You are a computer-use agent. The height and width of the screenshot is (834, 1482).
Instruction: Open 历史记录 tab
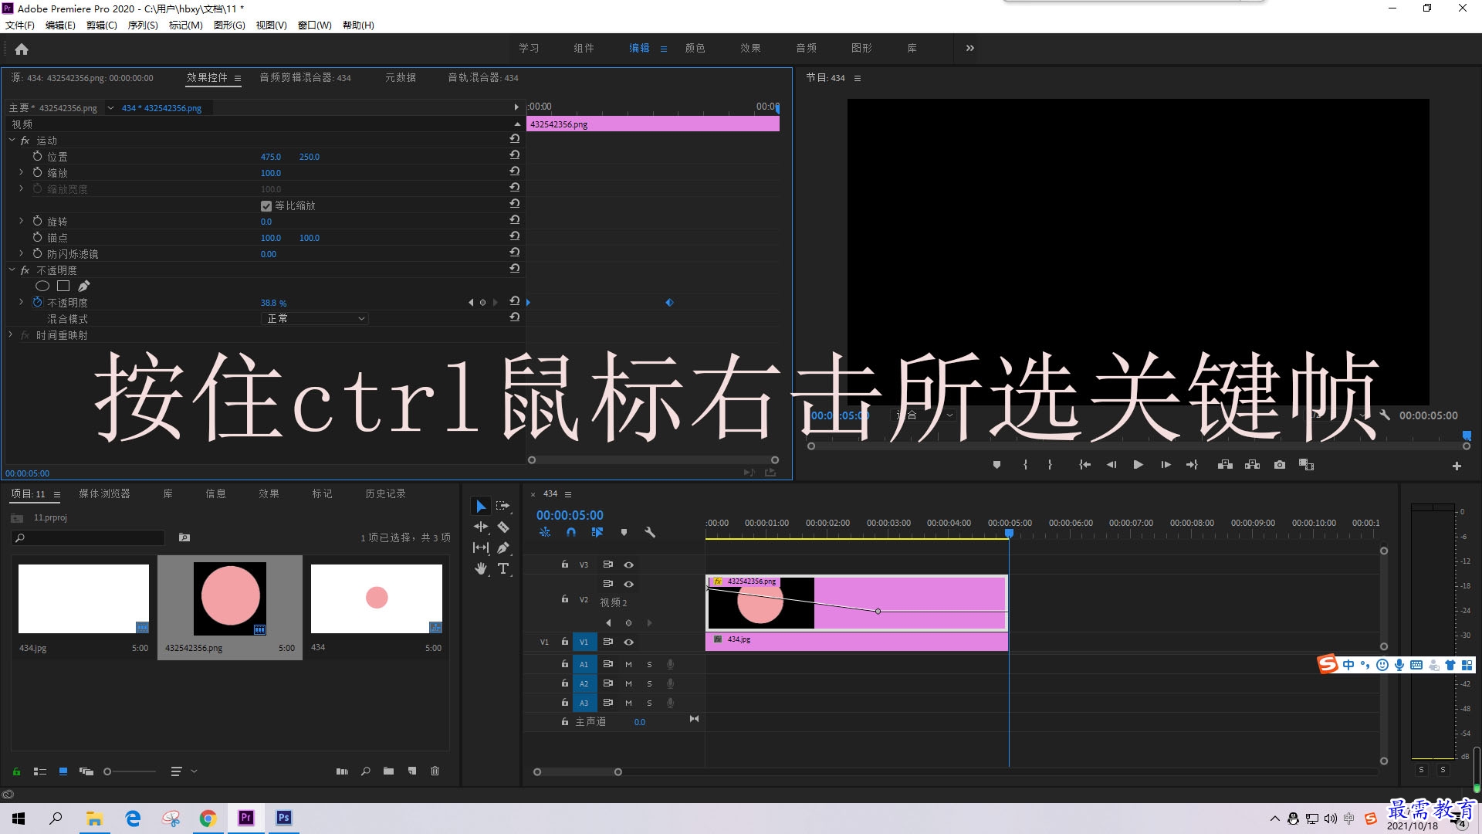[x=385, y=493]
